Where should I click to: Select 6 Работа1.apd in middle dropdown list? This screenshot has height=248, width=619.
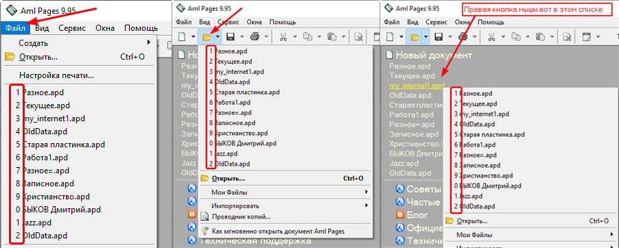coord(285,102)
